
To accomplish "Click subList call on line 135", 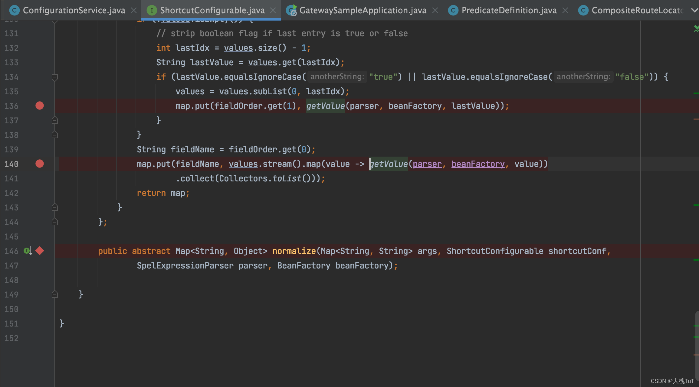I will pos(270,91).
